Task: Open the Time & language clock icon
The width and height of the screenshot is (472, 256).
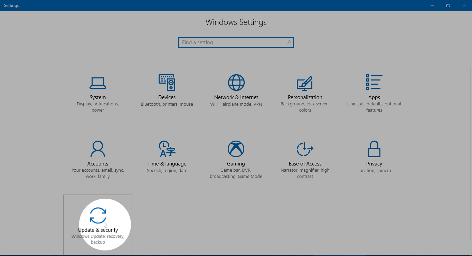Action: [167, 149]
